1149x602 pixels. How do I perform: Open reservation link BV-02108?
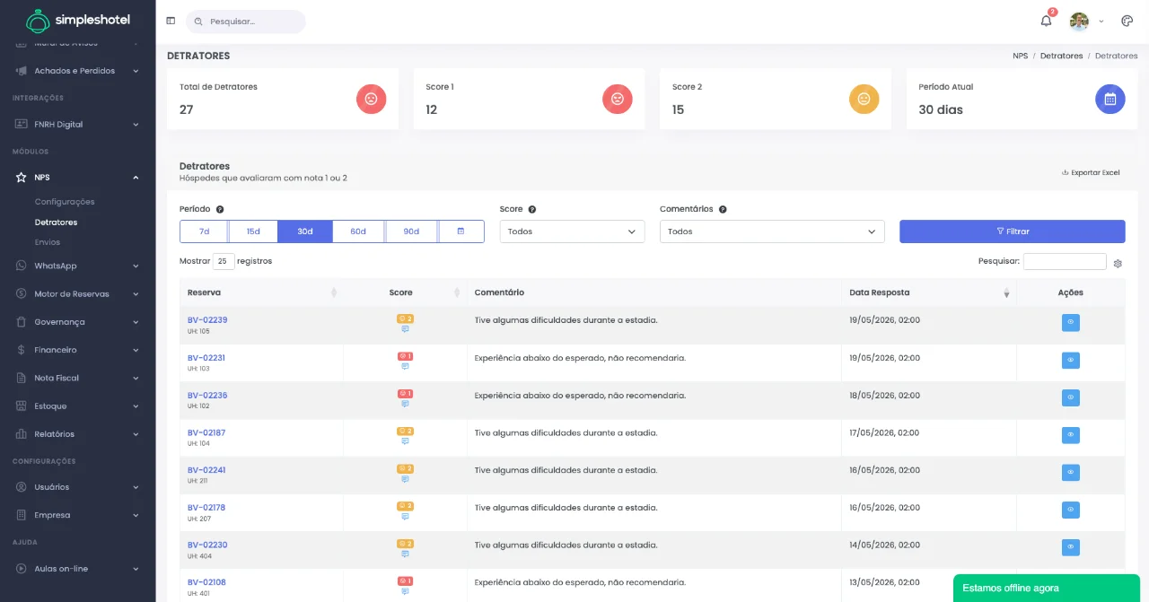tap(206, 582)
